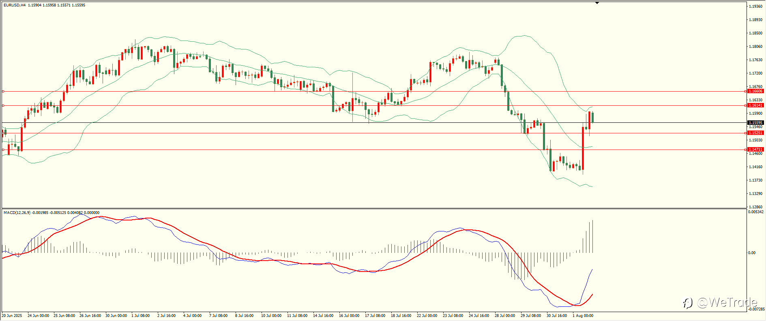Select the red 1.16606 price label

(x=756, y=92)
